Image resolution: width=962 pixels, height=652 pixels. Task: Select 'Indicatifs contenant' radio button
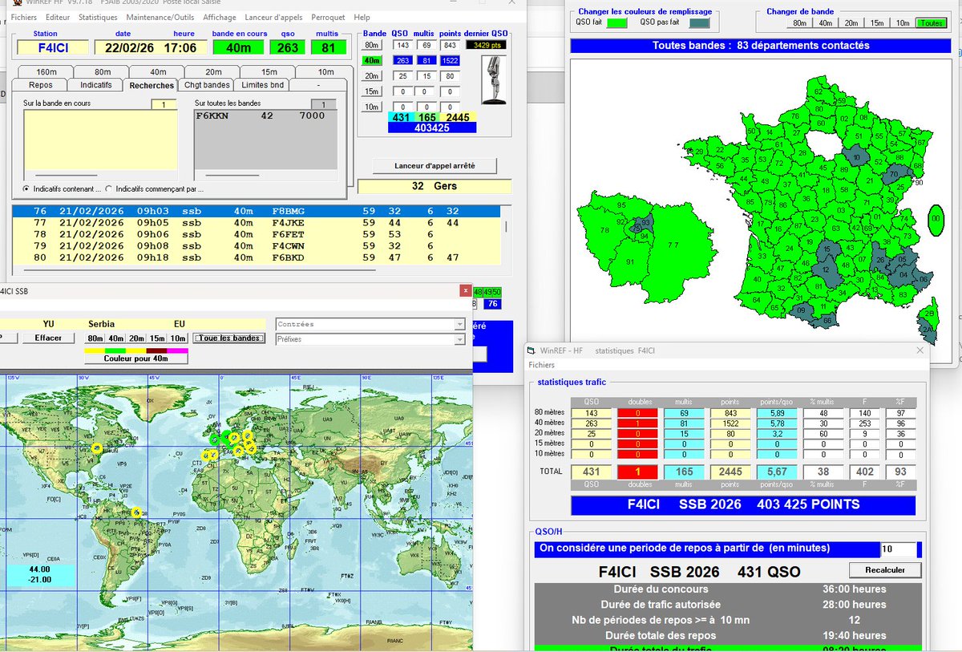(x=27, y=189)
